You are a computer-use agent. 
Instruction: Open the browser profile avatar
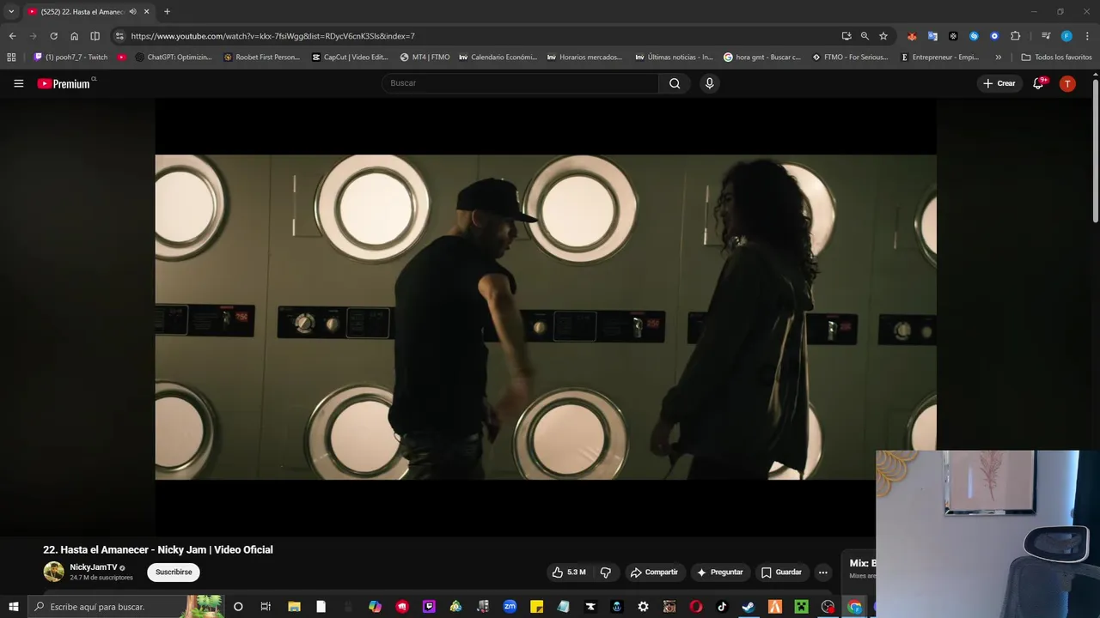click(1066, 36)
